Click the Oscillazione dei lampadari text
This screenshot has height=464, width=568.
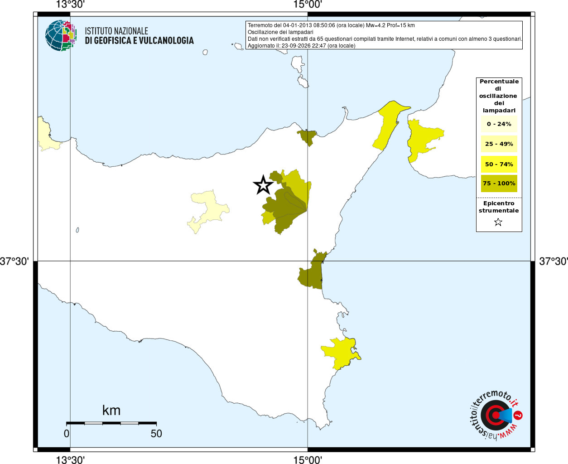click(280, 32)
